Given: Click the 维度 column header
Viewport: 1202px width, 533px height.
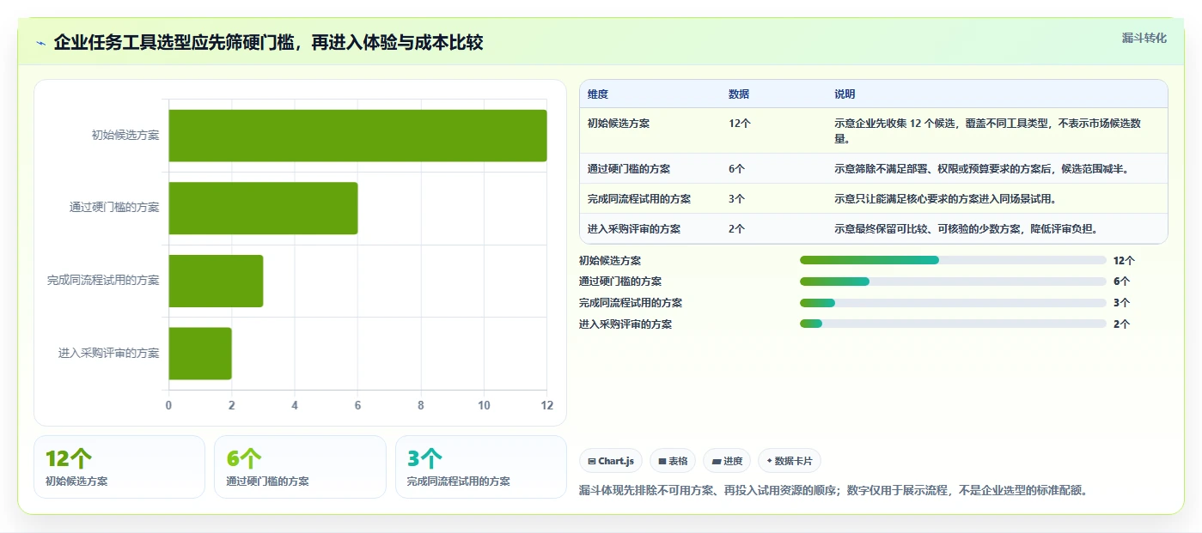Looking at the screenshot, I should point(598,94).
